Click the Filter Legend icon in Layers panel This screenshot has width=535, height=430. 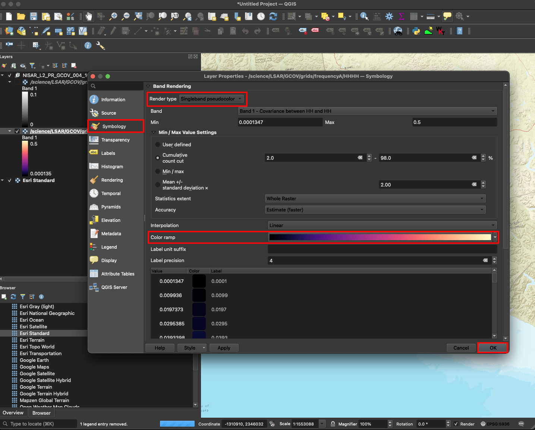pyautogui.click(x=33, y=66)
